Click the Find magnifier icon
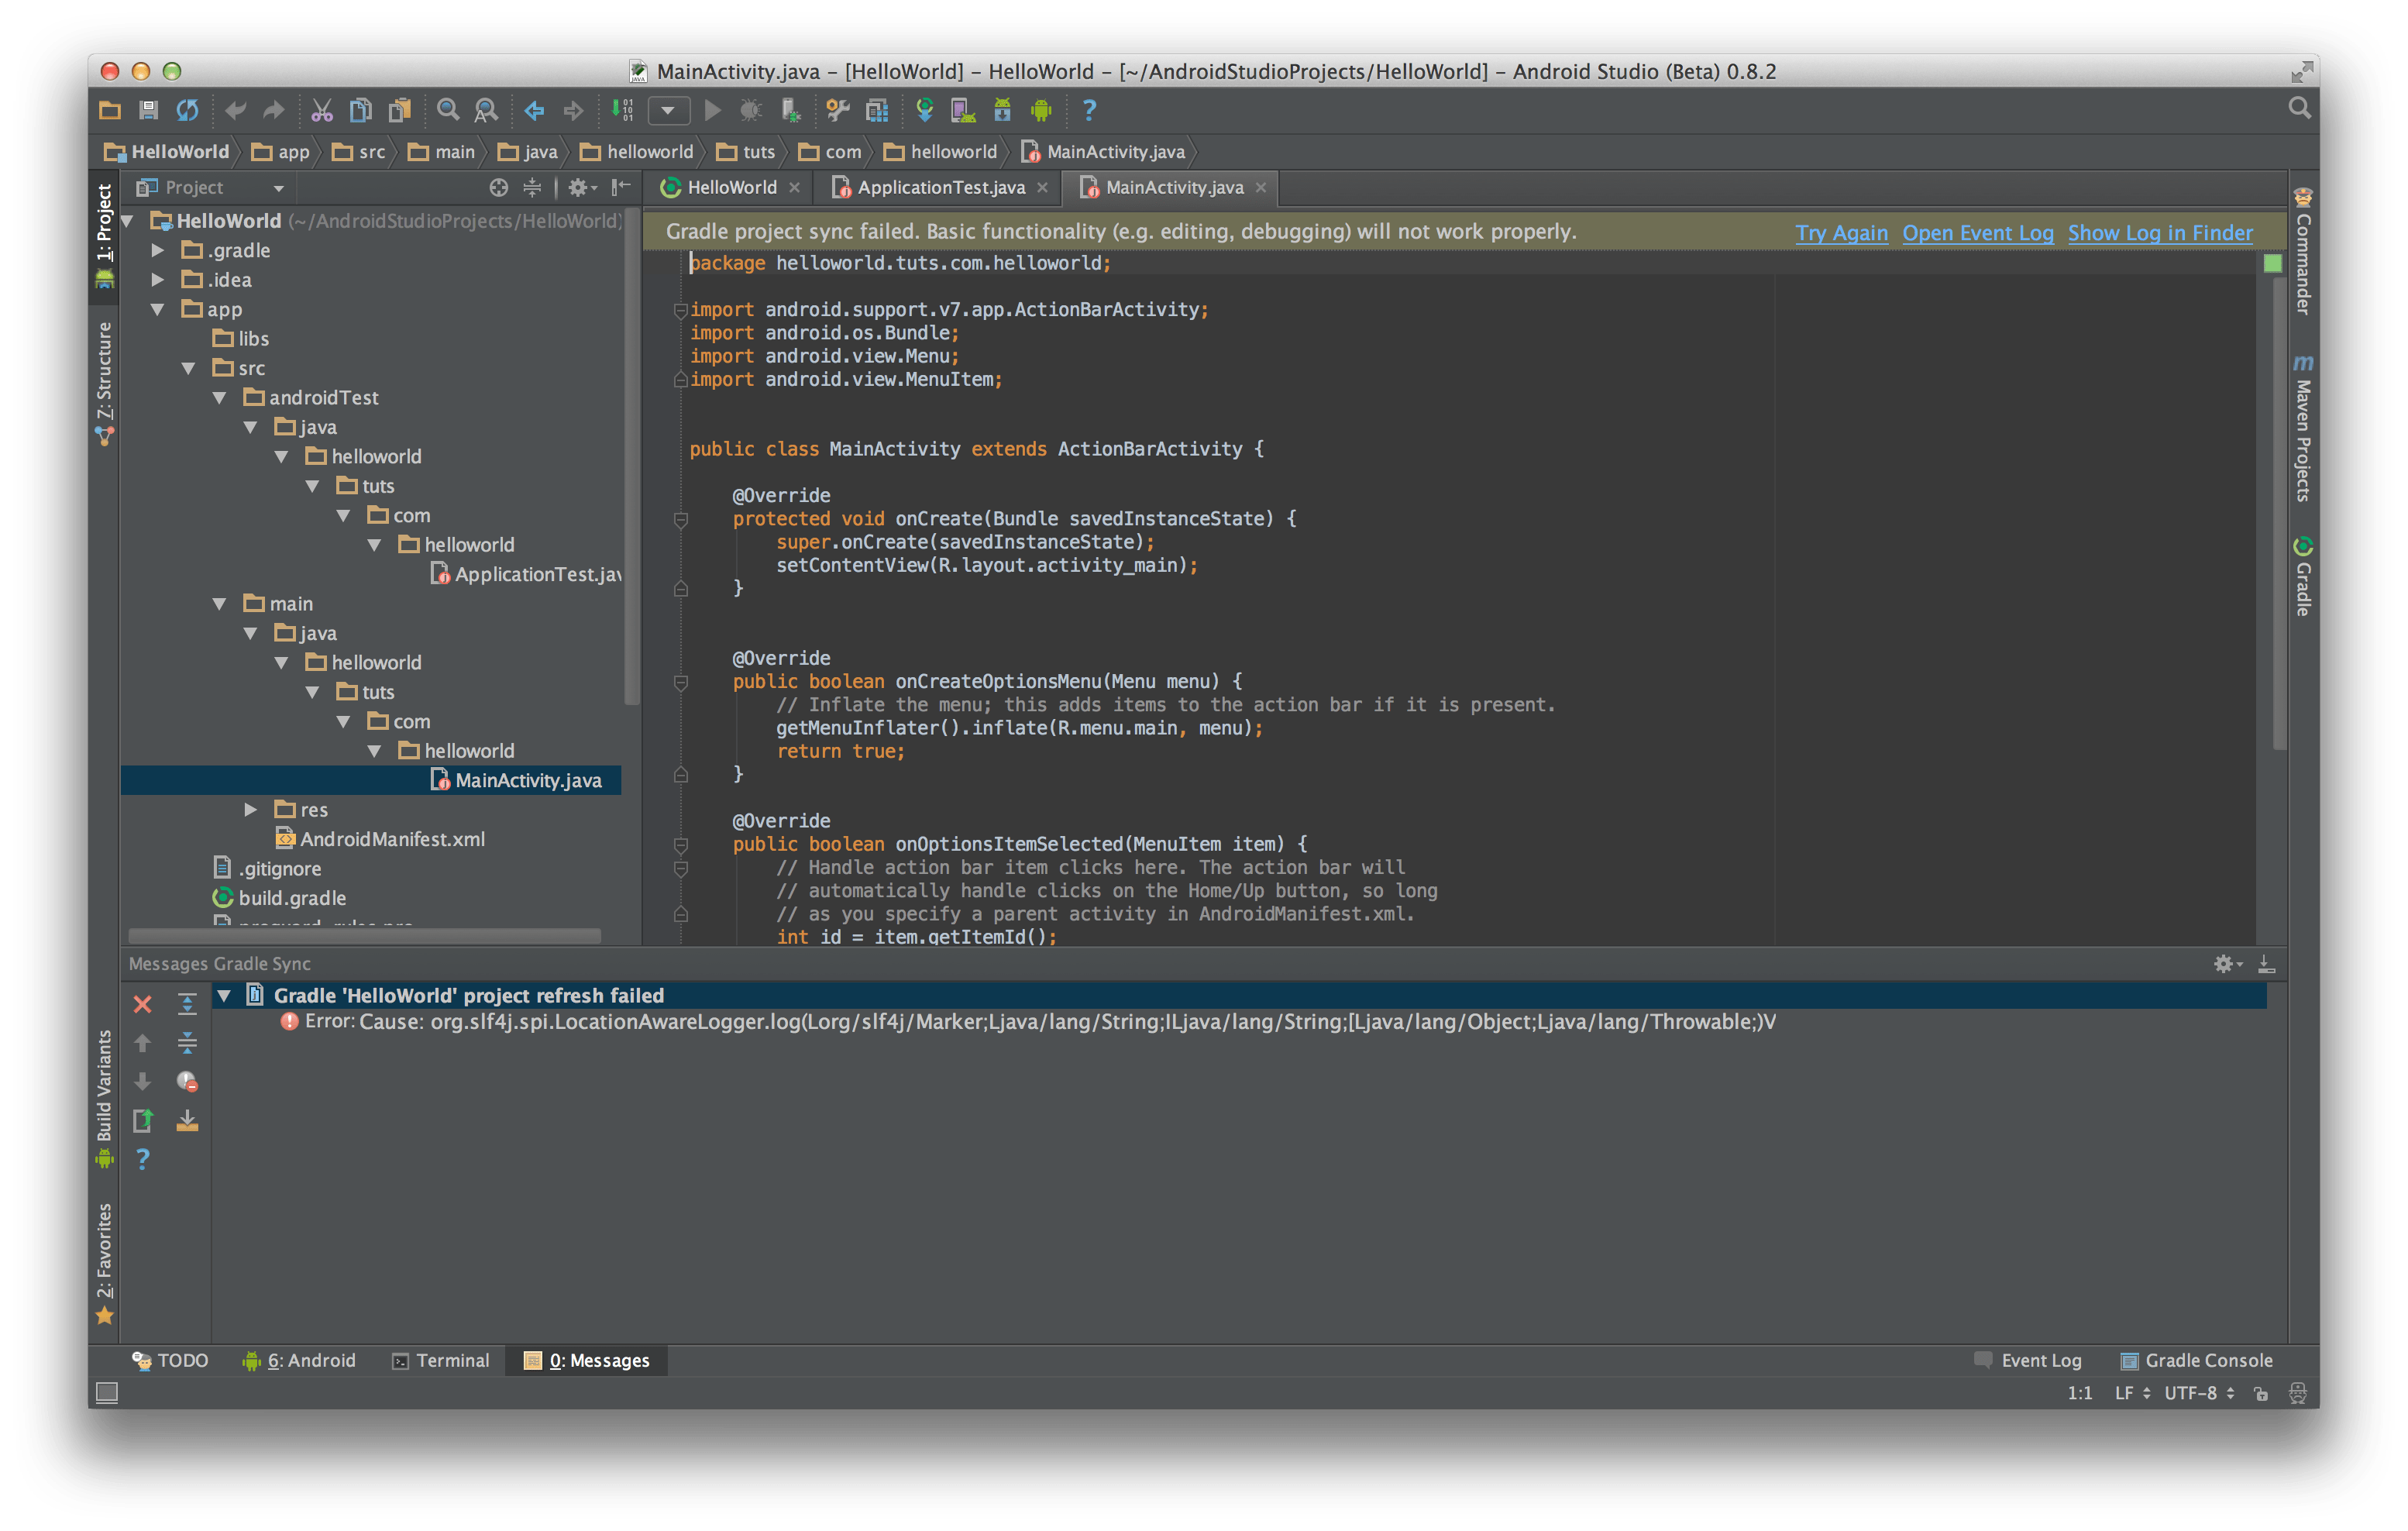Screen dimensions: 2408x1531 [448, 110]
